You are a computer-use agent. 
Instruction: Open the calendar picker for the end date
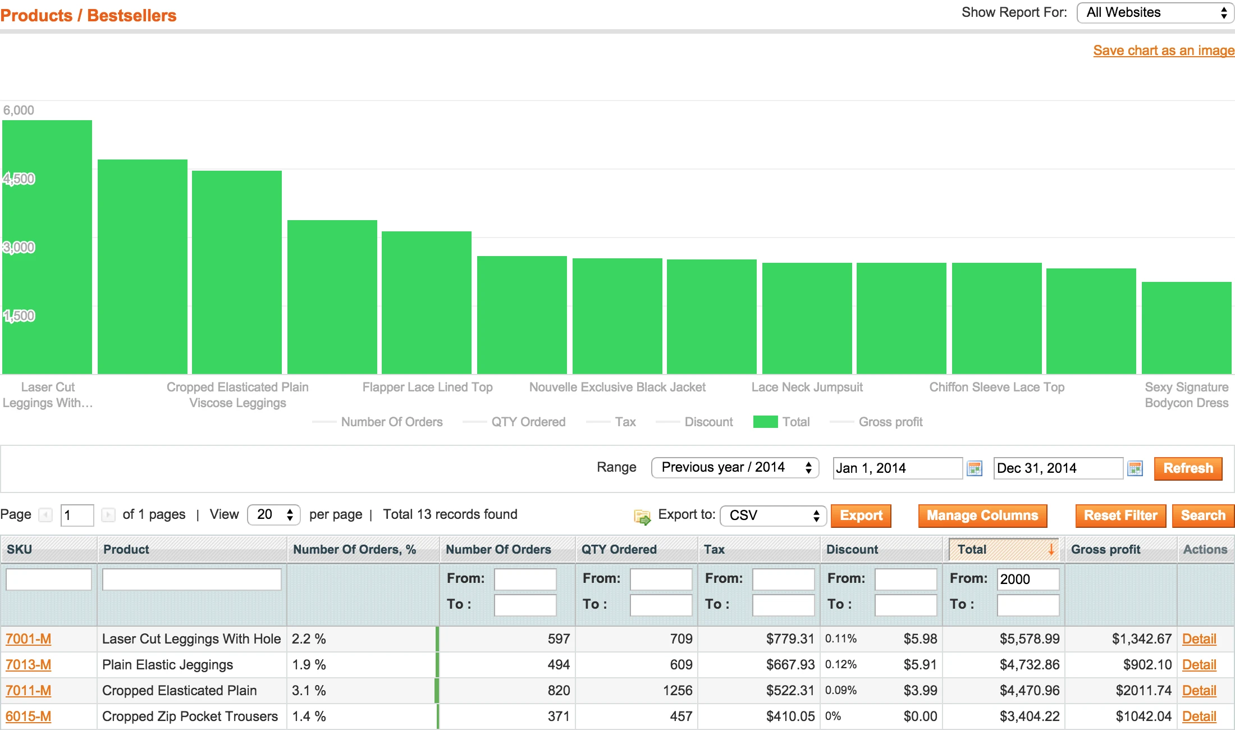tap(1136, 468)
